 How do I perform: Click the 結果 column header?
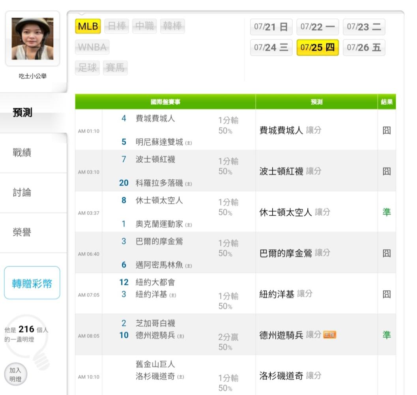coord(387,102)
